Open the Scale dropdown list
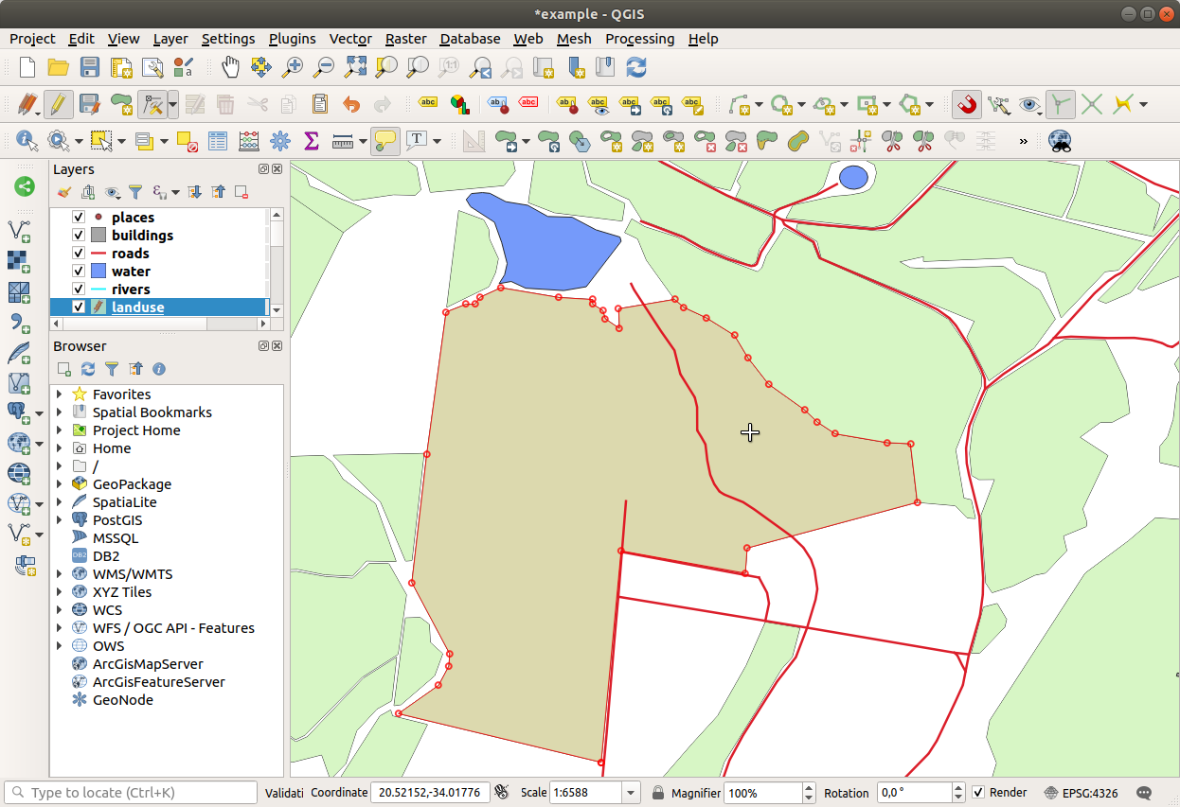Viewport: 1180px width, 807px height. 630,793
